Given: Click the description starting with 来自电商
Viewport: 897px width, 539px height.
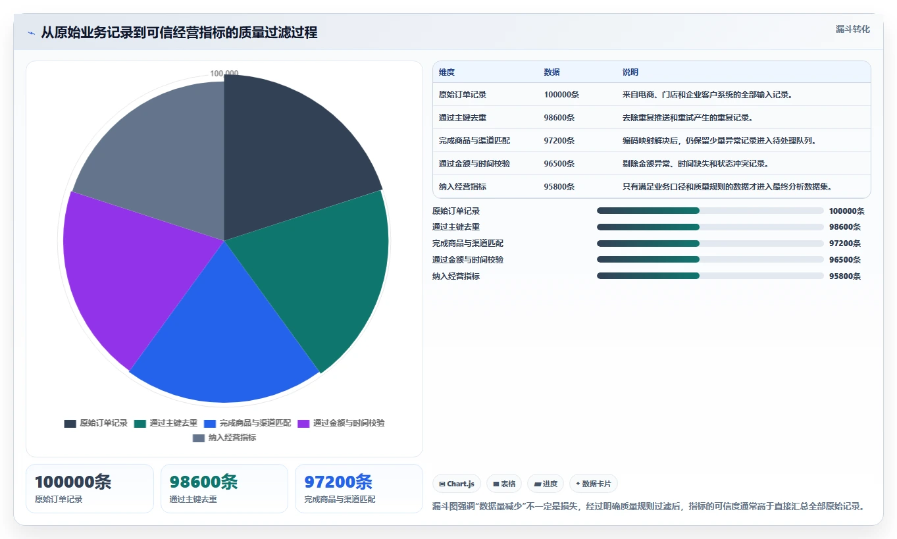Looking at the screenshot, I should point(707,95).
